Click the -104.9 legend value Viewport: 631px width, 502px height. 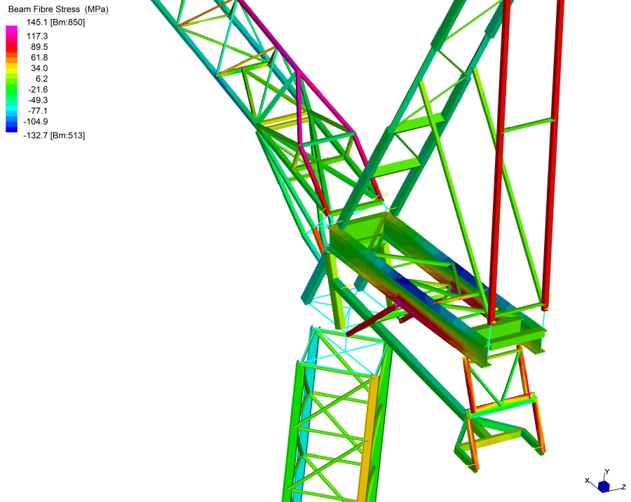tap(35, 121)
